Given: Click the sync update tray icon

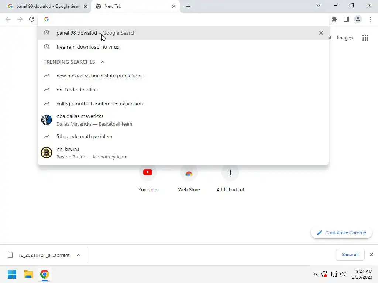Looking at the screenshot, I should (x=324, y=274).
